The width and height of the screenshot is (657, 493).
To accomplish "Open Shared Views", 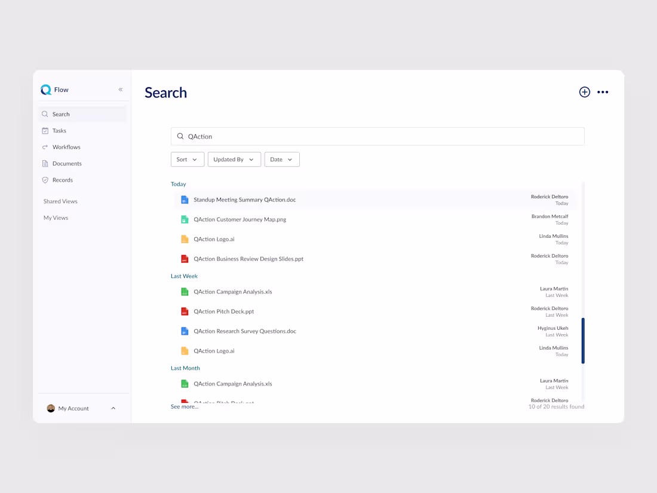I will point(60,201).
